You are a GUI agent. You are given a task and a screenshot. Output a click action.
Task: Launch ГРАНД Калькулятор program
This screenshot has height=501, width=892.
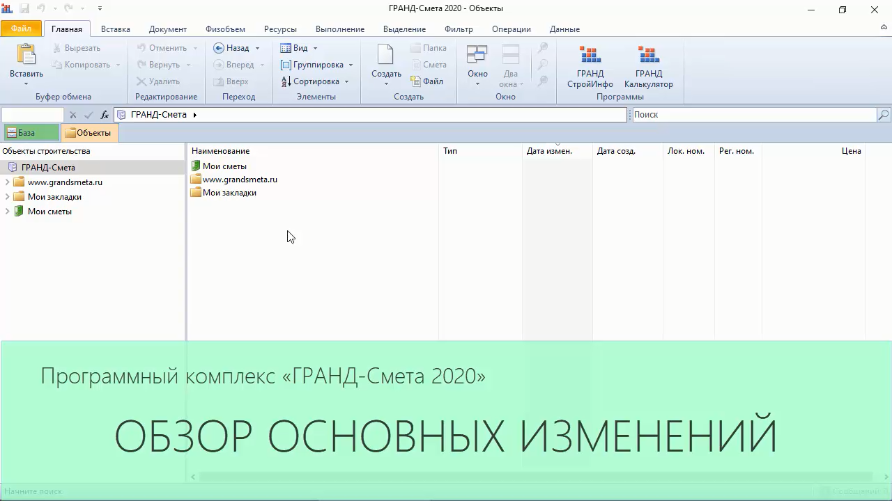point(649,67)
